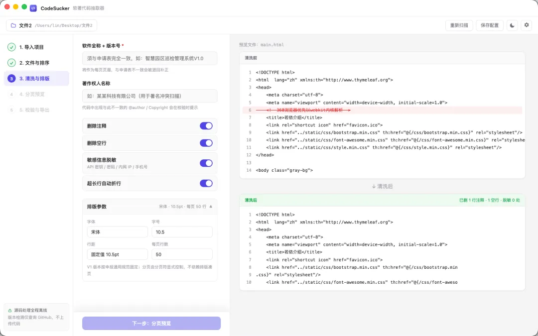Turn off the 删除空行 switch
Image resolution: width=538 pixels, height=336 pixels.
click(206, 143)
